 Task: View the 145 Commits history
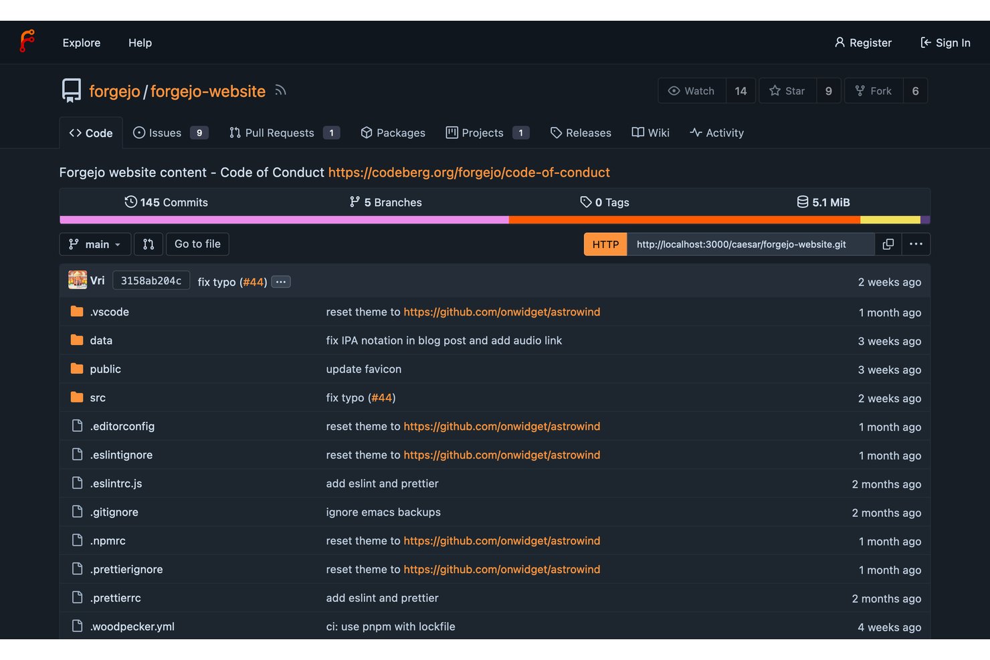(166, 202)
